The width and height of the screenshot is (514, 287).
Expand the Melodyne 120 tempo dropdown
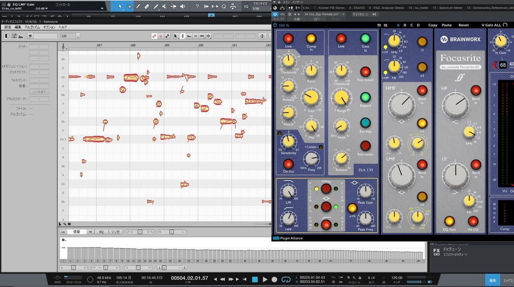click(x=78, y=36)
